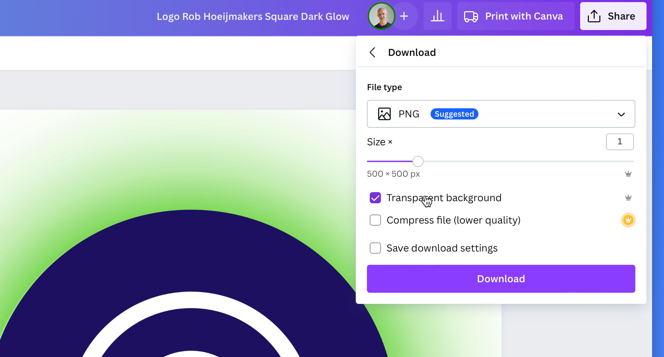Click the crown icon beside the size limit
664x357 pixels.
pos(628,174)
